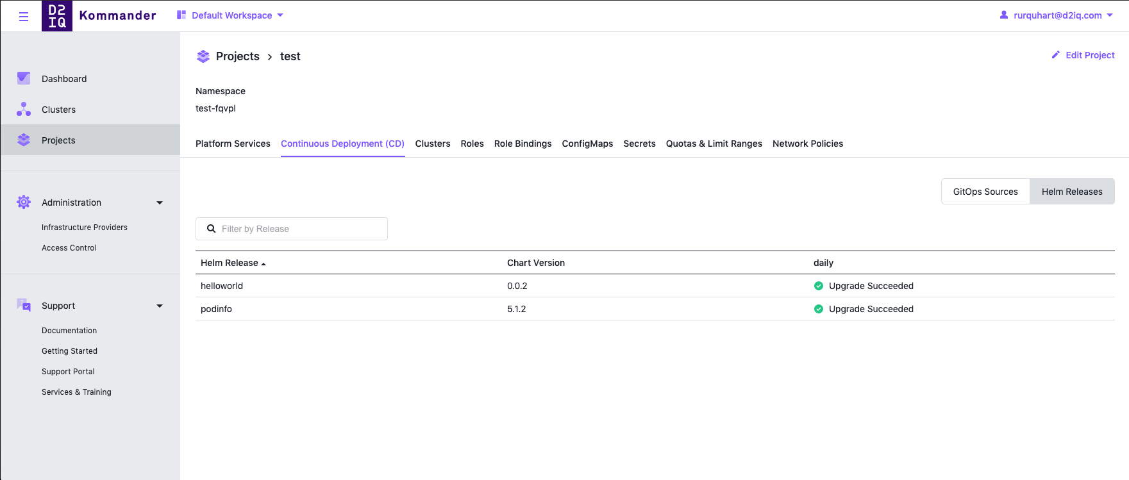
Task: Click the Clusters icon in sidebar
Action: (x=24, y=109)
